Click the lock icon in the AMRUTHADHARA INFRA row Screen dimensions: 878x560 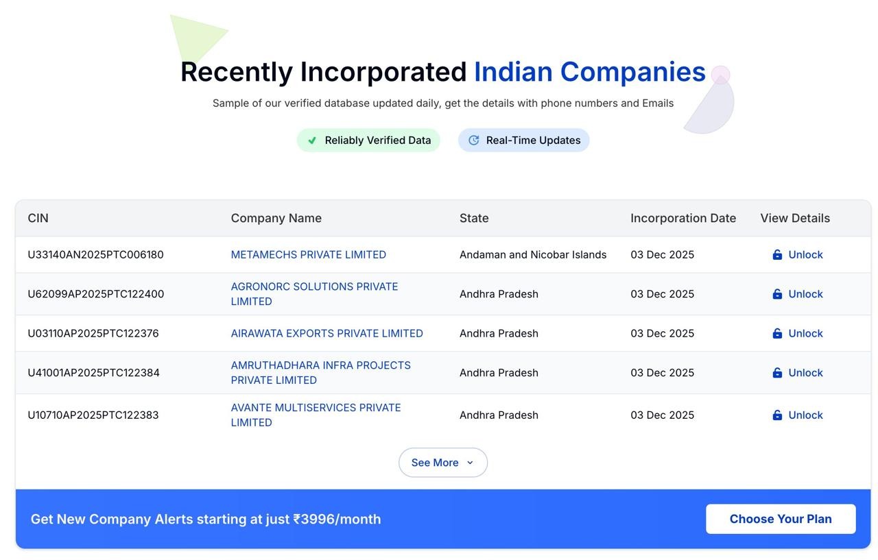[777, 373]
